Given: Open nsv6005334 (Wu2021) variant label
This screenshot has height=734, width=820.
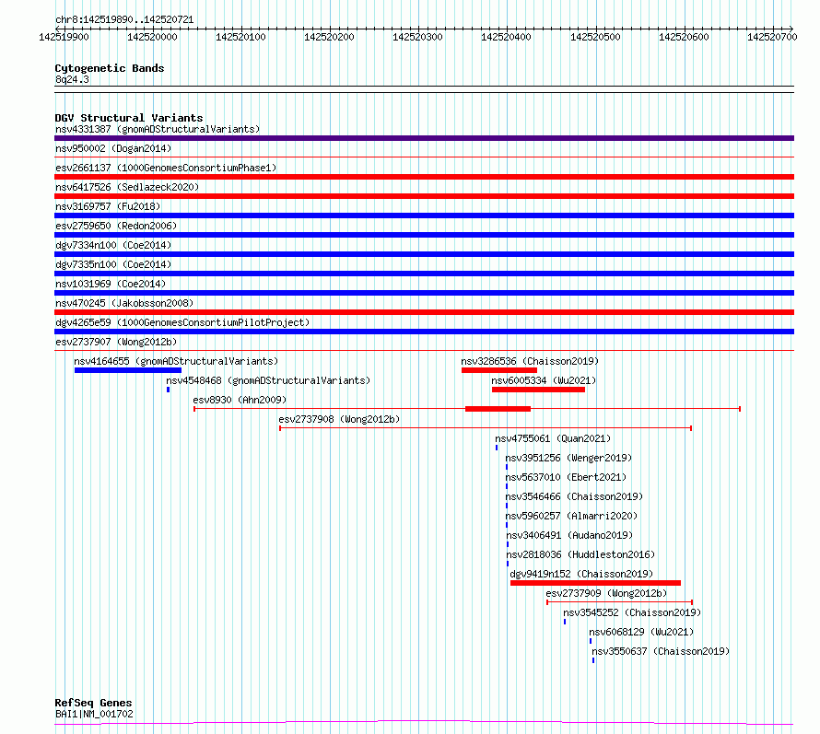Looking at the screenshot, I should [x=544, y=380].
